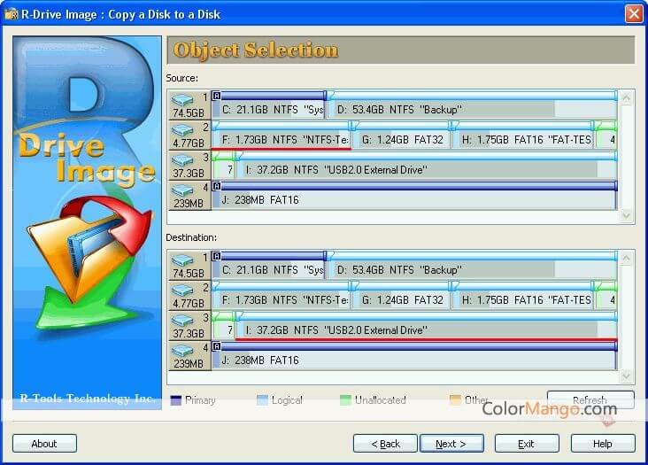Proceed with the Next button
The image size is (648, 465).
pos(451,444)
